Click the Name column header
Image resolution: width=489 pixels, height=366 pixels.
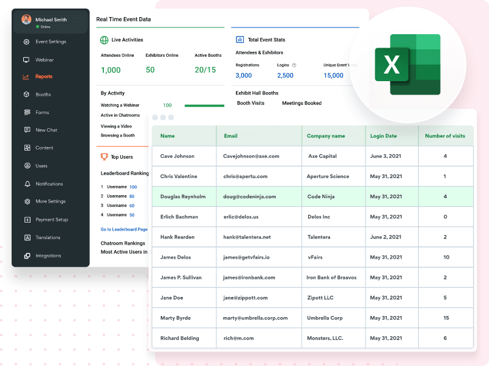tap(184, 136)
